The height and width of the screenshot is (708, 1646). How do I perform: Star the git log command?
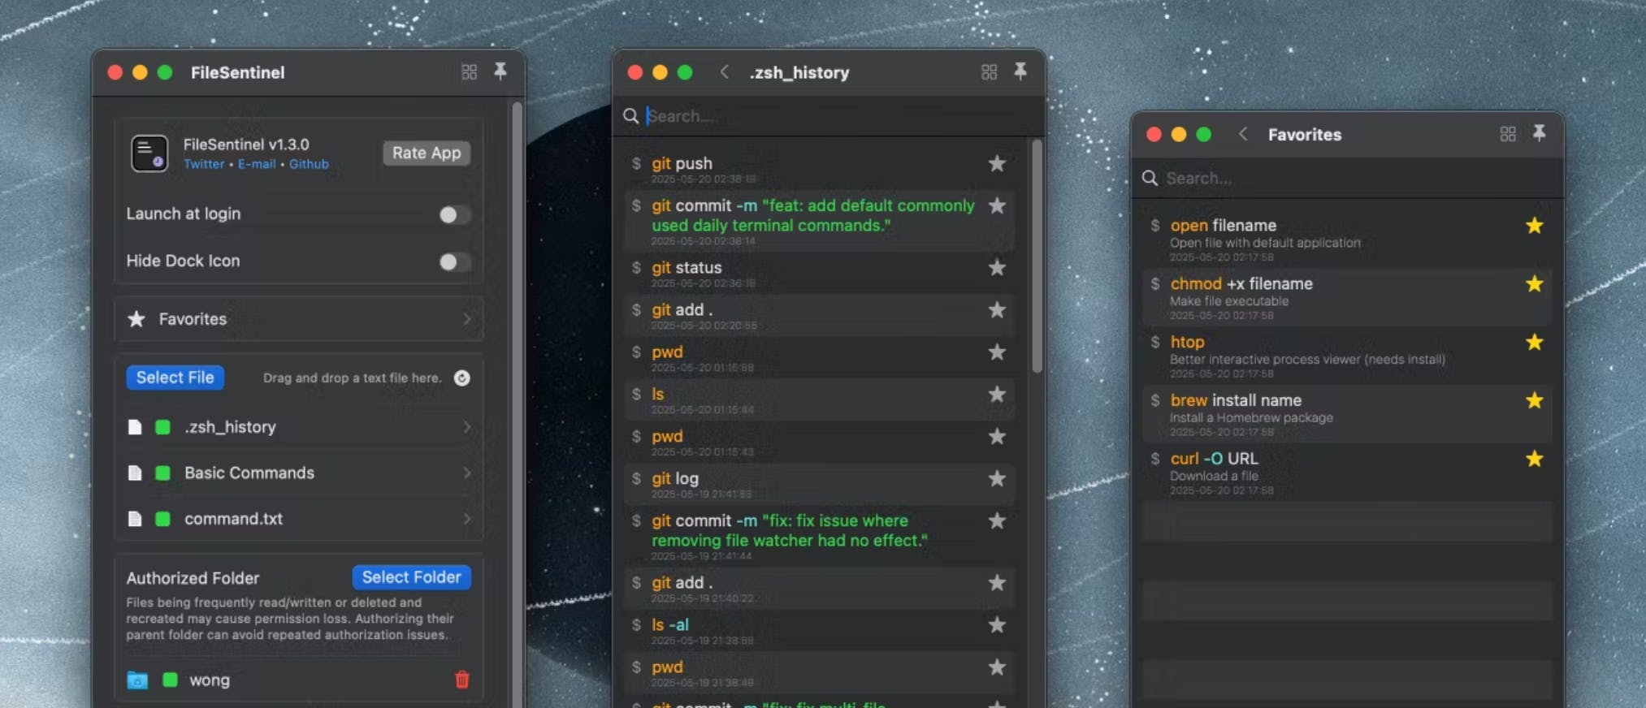(x=997, y=479)
